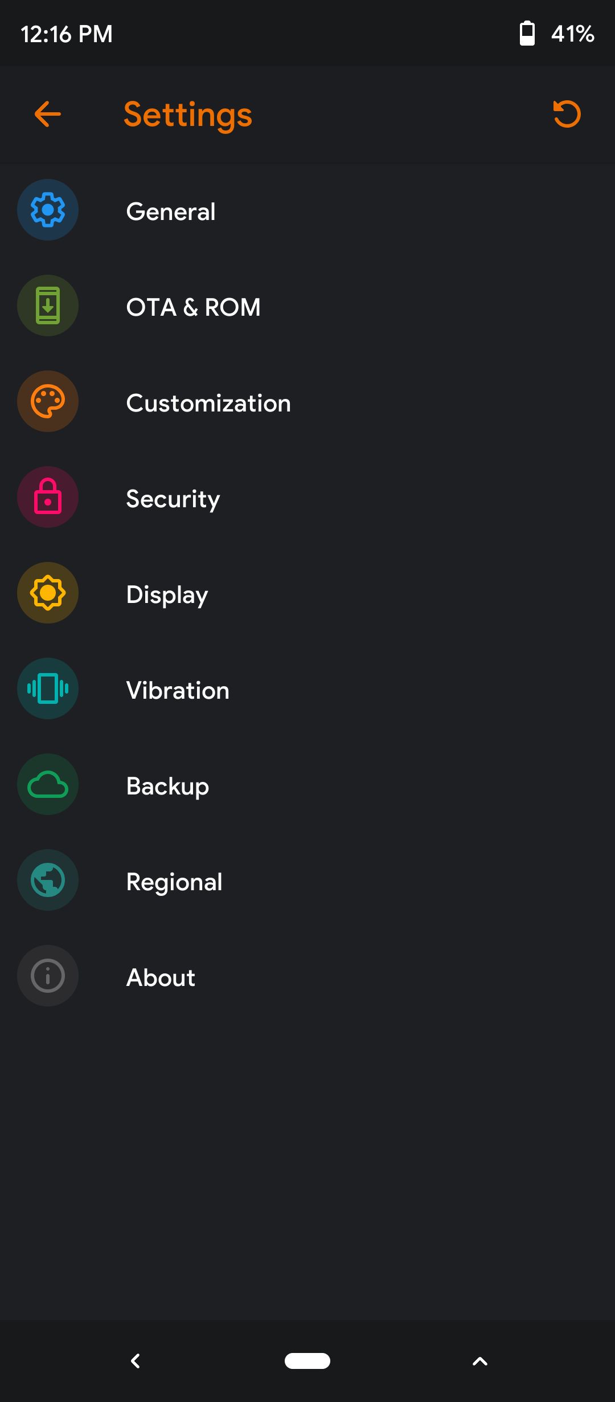
Task: Tap the orange Customization palette icon
Action: pos(48,401)
